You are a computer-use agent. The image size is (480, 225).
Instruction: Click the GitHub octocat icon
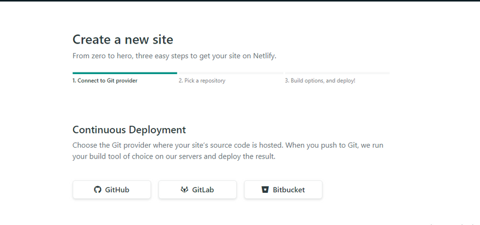[x=98, y=190]
